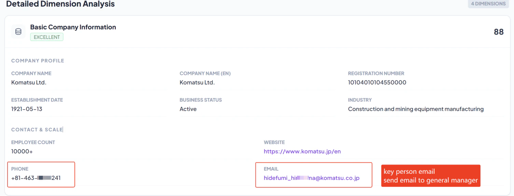Click the establishment date 1921-05-13

pos(27,109)
